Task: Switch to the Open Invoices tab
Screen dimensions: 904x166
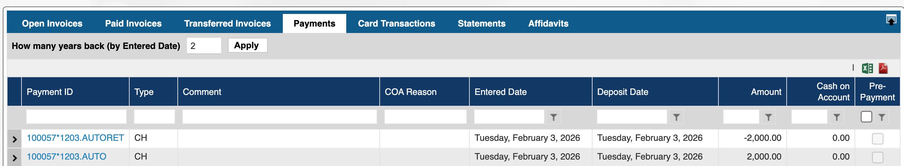Action: tap(52, 23)
